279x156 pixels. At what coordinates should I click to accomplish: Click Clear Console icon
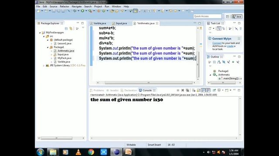[194, 90]
